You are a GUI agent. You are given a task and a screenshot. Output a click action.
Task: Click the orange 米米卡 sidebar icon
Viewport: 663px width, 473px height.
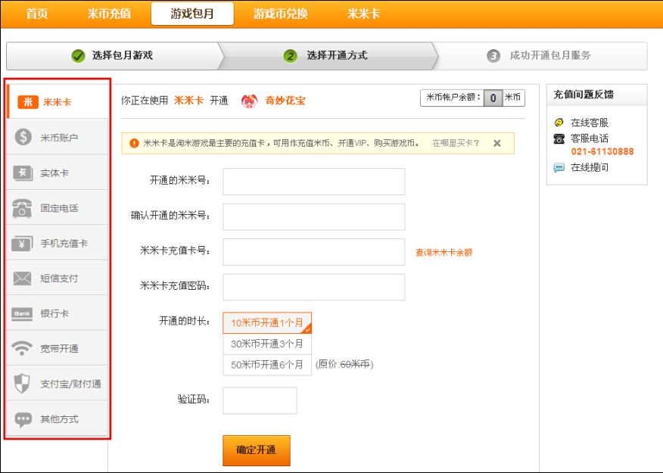(28, 102)
